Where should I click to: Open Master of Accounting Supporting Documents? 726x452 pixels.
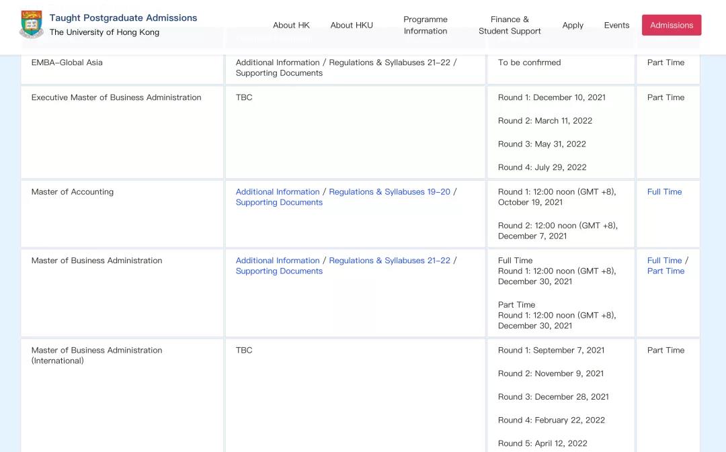coord(279,202)
